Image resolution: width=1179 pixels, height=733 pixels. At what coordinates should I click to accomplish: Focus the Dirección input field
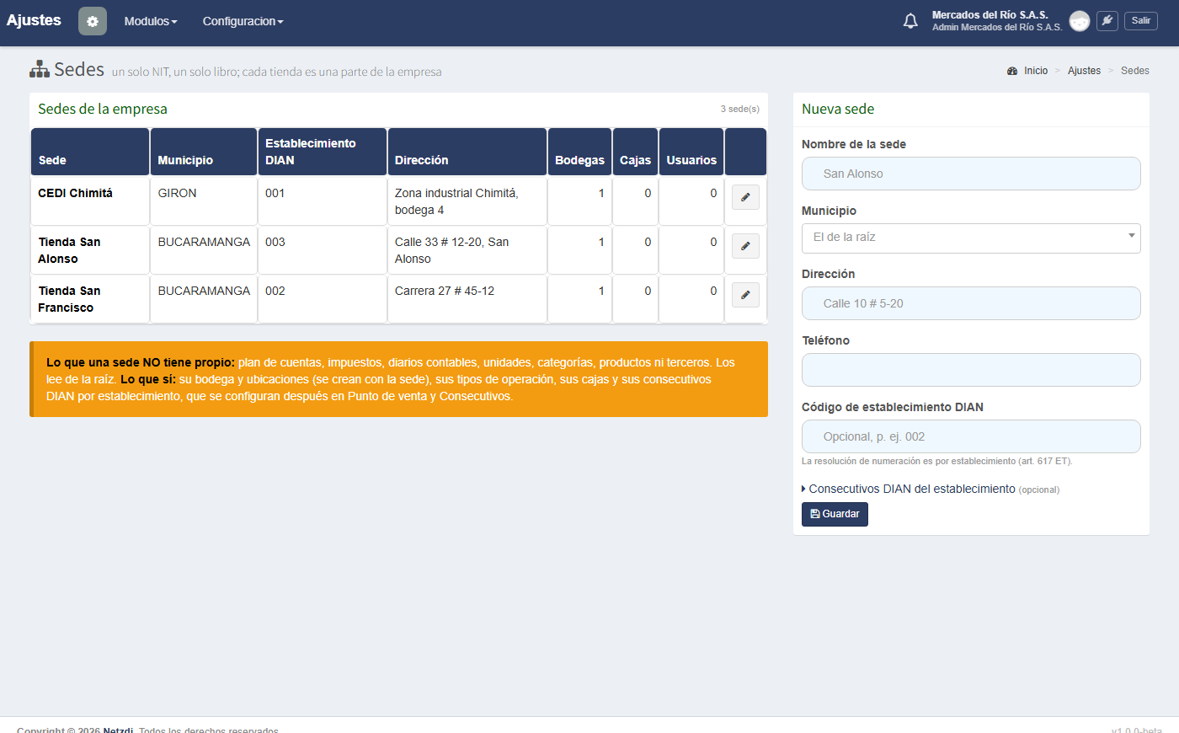[x=971, y=303]
